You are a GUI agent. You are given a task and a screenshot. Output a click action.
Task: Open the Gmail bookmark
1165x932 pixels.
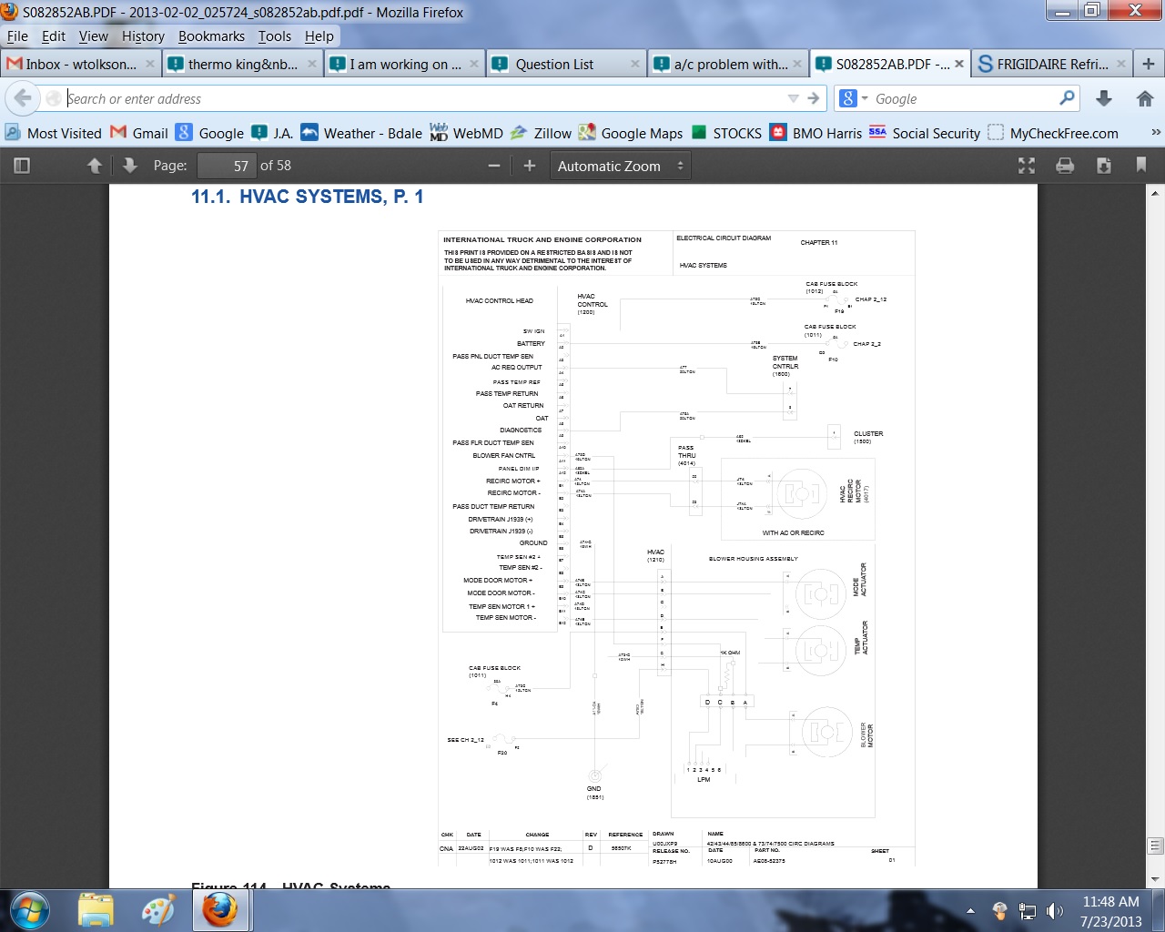click(x=139, y=133)
